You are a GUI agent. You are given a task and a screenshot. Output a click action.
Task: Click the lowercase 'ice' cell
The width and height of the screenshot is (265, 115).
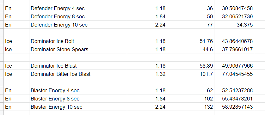16,49
